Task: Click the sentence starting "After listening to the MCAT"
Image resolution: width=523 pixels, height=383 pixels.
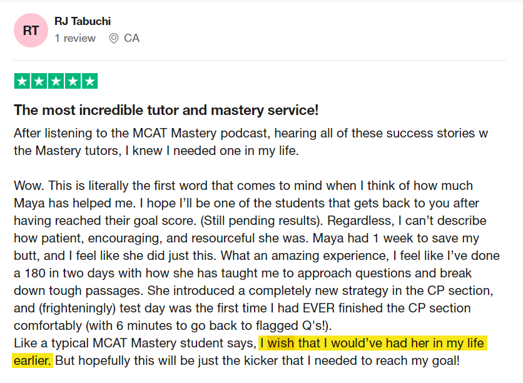Action: (251, 142)
